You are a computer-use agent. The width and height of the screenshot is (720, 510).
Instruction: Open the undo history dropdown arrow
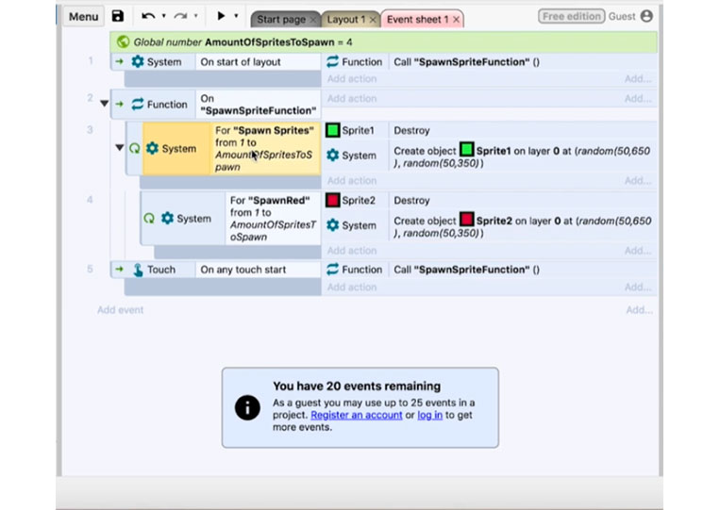point(163,16)
